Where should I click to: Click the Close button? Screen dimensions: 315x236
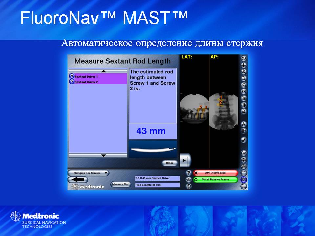[x=170, y=163]
